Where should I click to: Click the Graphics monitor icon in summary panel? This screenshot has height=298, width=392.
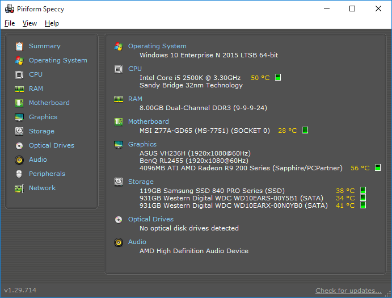pos(119,145)
